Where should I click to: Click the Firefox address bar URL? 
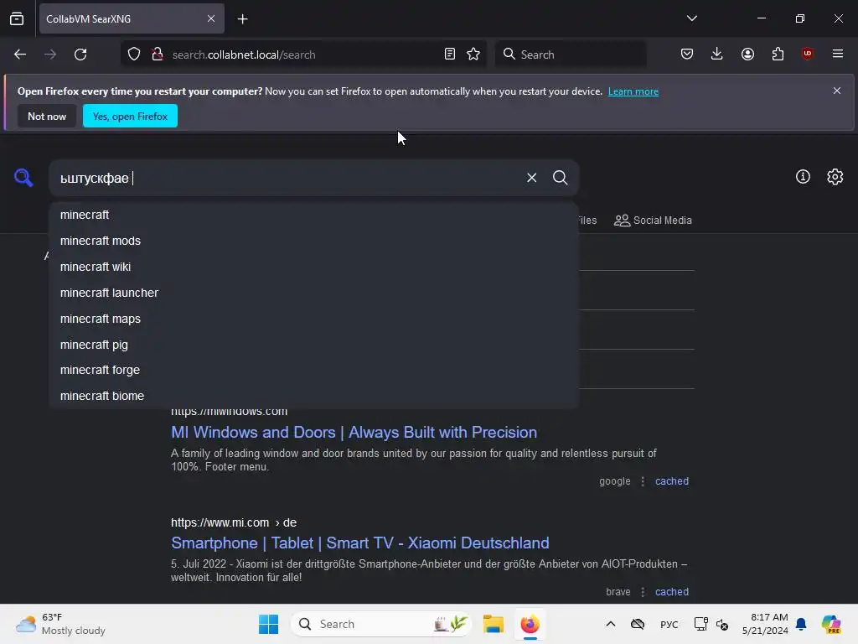pyautogui.click(x=244, y=55)
